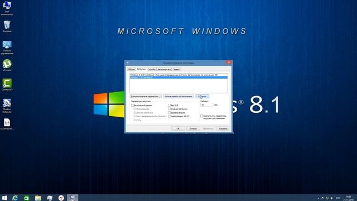Switch to the Общие tab
Viewport: 357px width, 201px height.
coord(132,69)
